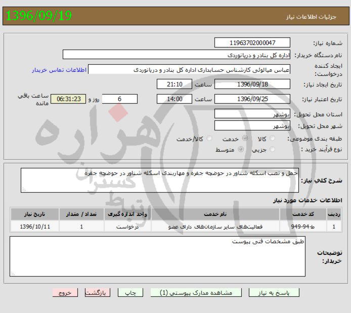Image resolution: width=351 pixels, height=313 pixels.
Task: Click service name cell فعالیت‌های سایر سازمان‌های دارای عضو
Action: (x=215, y=227)
